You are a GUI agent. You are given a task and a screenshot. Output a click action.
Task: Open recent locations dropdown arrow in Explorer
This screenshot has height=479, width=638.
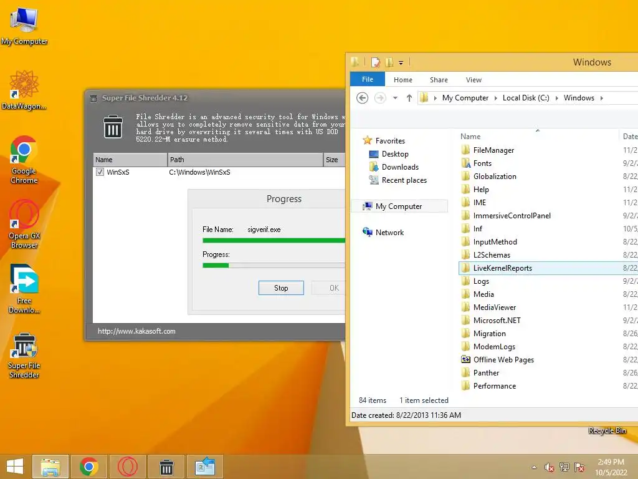(x=395, y=98)
